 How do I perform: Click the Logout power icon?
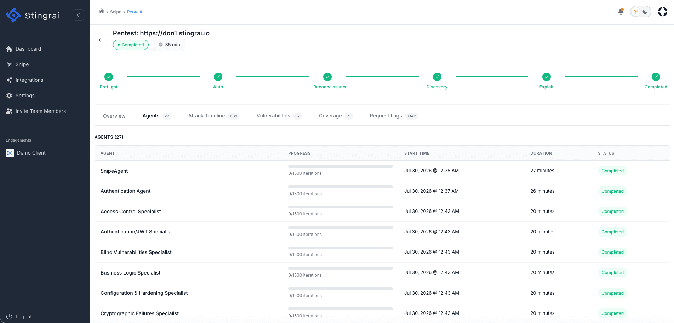pyautogui.click(x=9, y=317)
